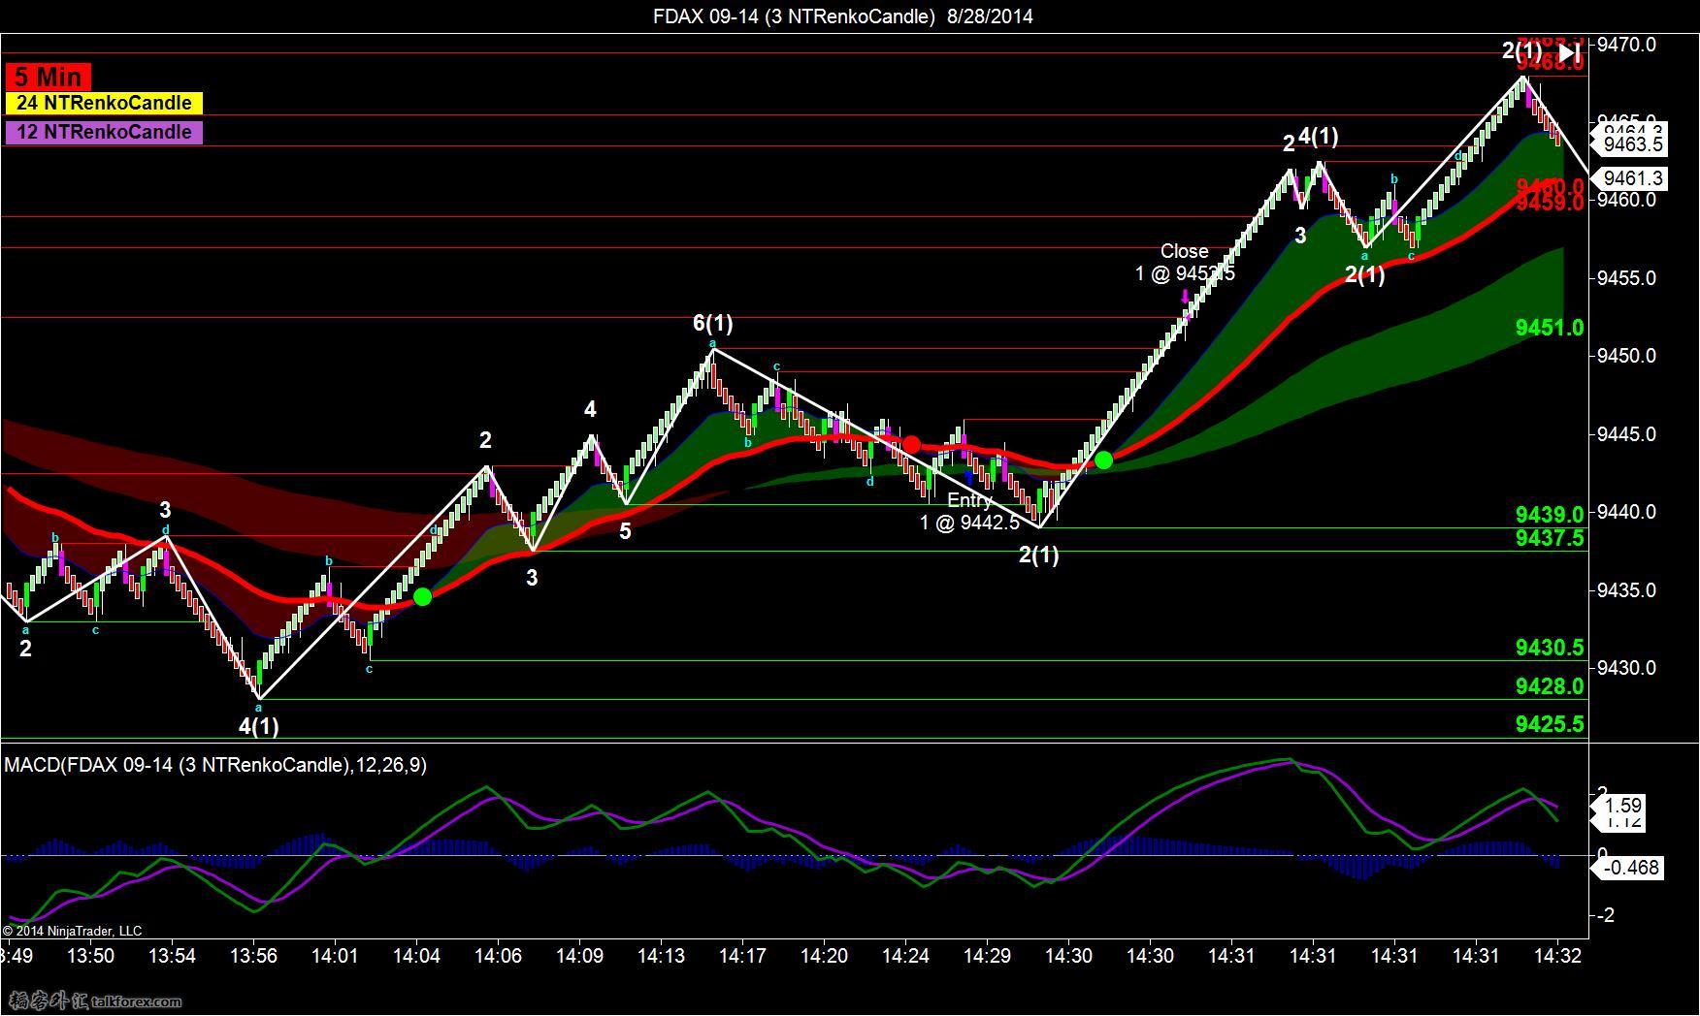Click the 14:24 time axis label
1700x1016 pixels.
point(905,956)
